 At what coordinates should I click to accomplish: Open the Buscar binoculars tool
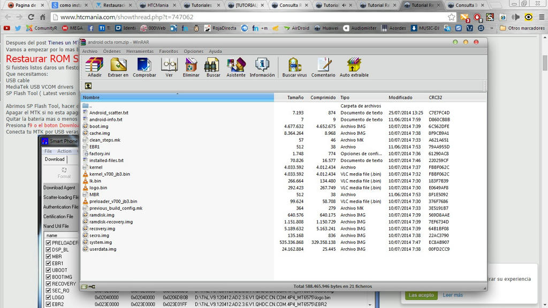(213, 65)
